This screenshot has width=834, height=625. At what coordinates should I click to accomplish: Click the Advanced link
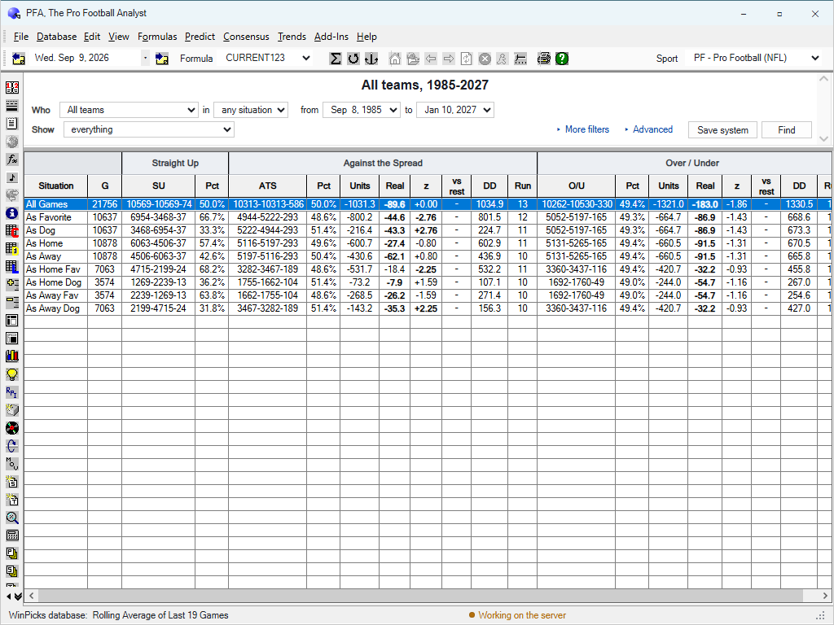[x=652, y=129]
